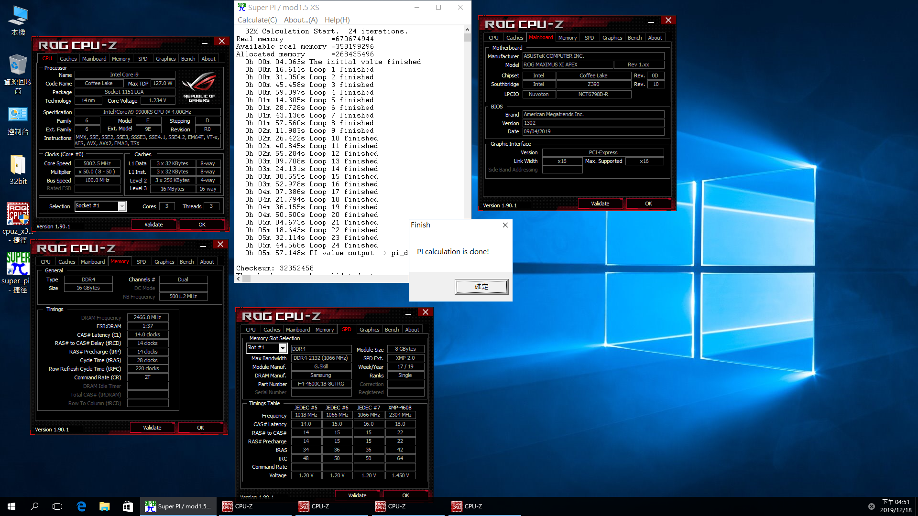Click the CPU tab in ROG CPU-Z
The image size is (918, 516).
pos(46,58)
